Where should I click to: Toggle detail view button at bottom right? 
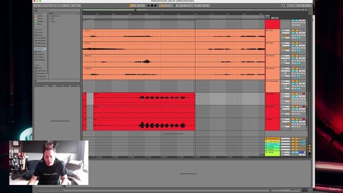(310, 190)
